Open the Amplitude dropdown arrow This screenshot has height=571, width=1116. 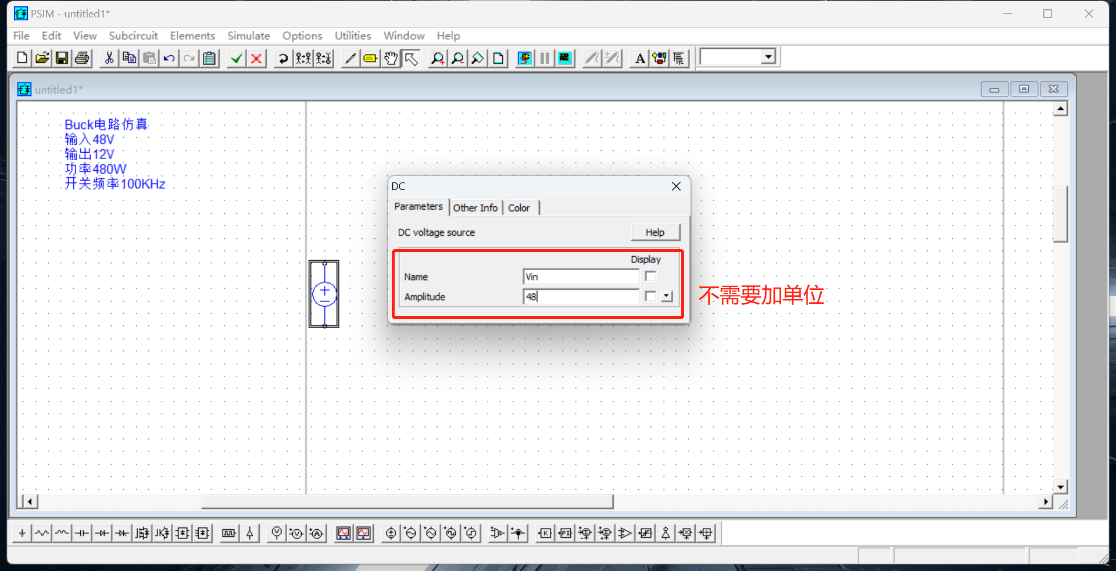(666, 296)
